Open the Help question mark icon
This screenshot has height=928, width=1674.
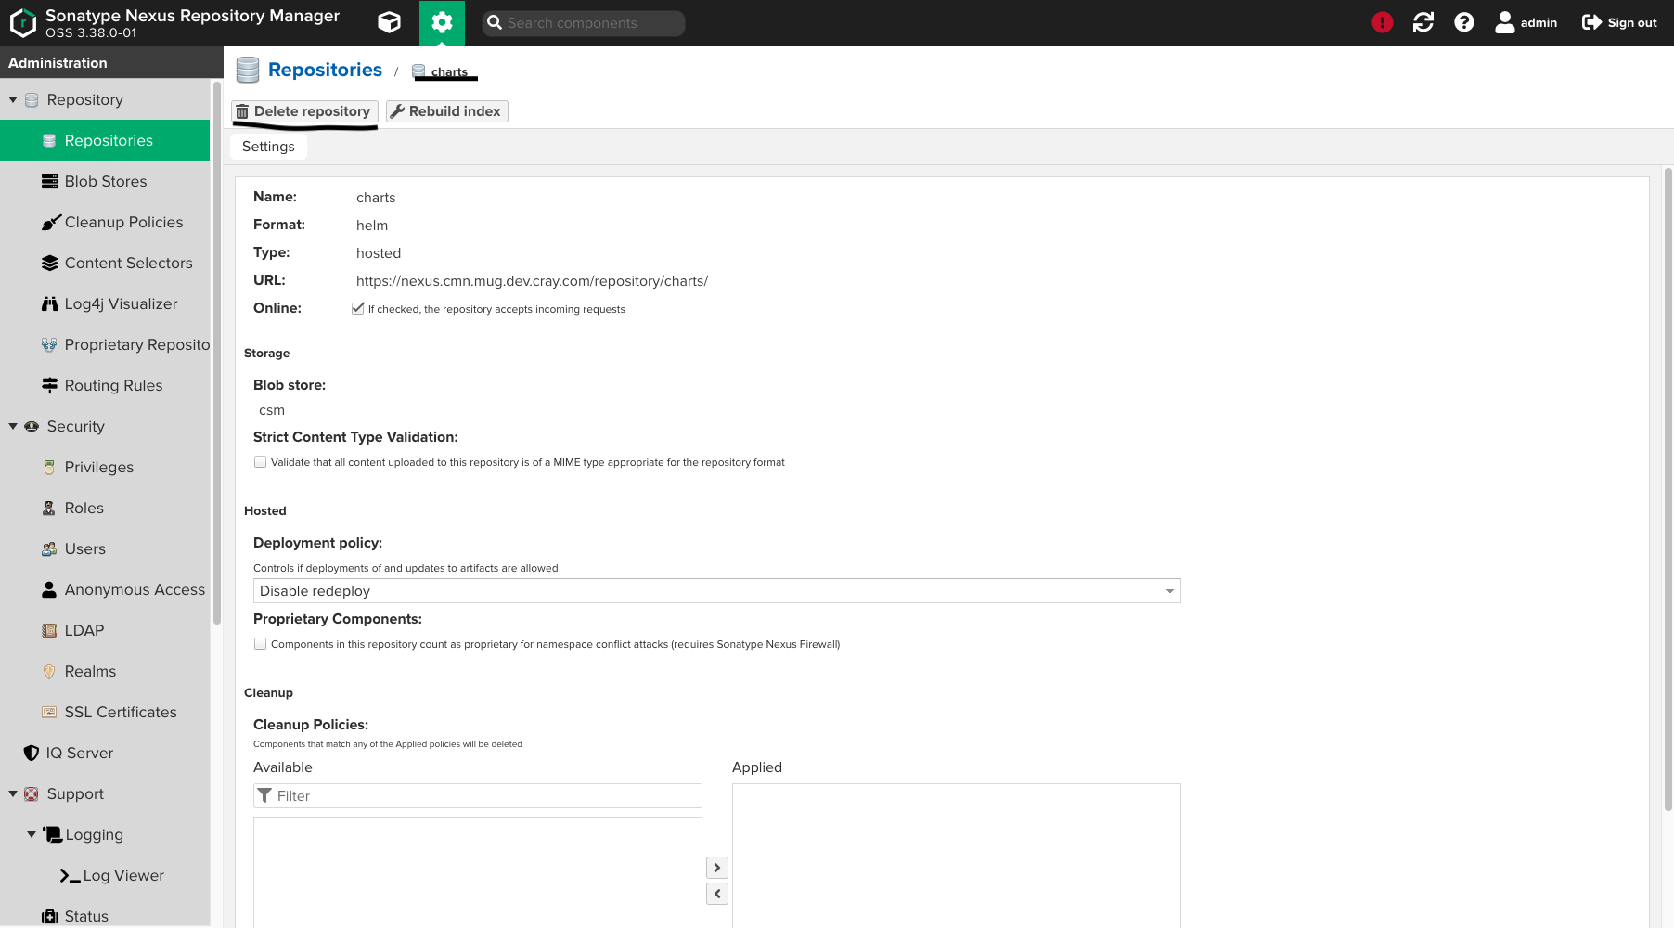1464,22
